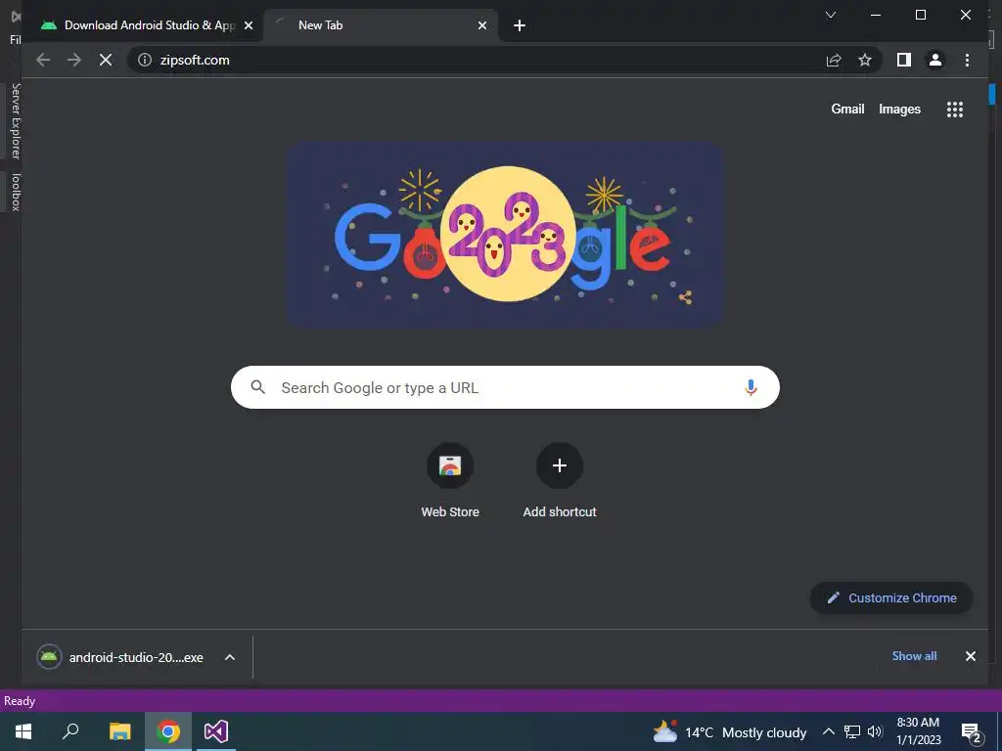This screenshot has height=751, width=1002.
Task: Open File Explorer from taskbar
Action: click(119, 731)
